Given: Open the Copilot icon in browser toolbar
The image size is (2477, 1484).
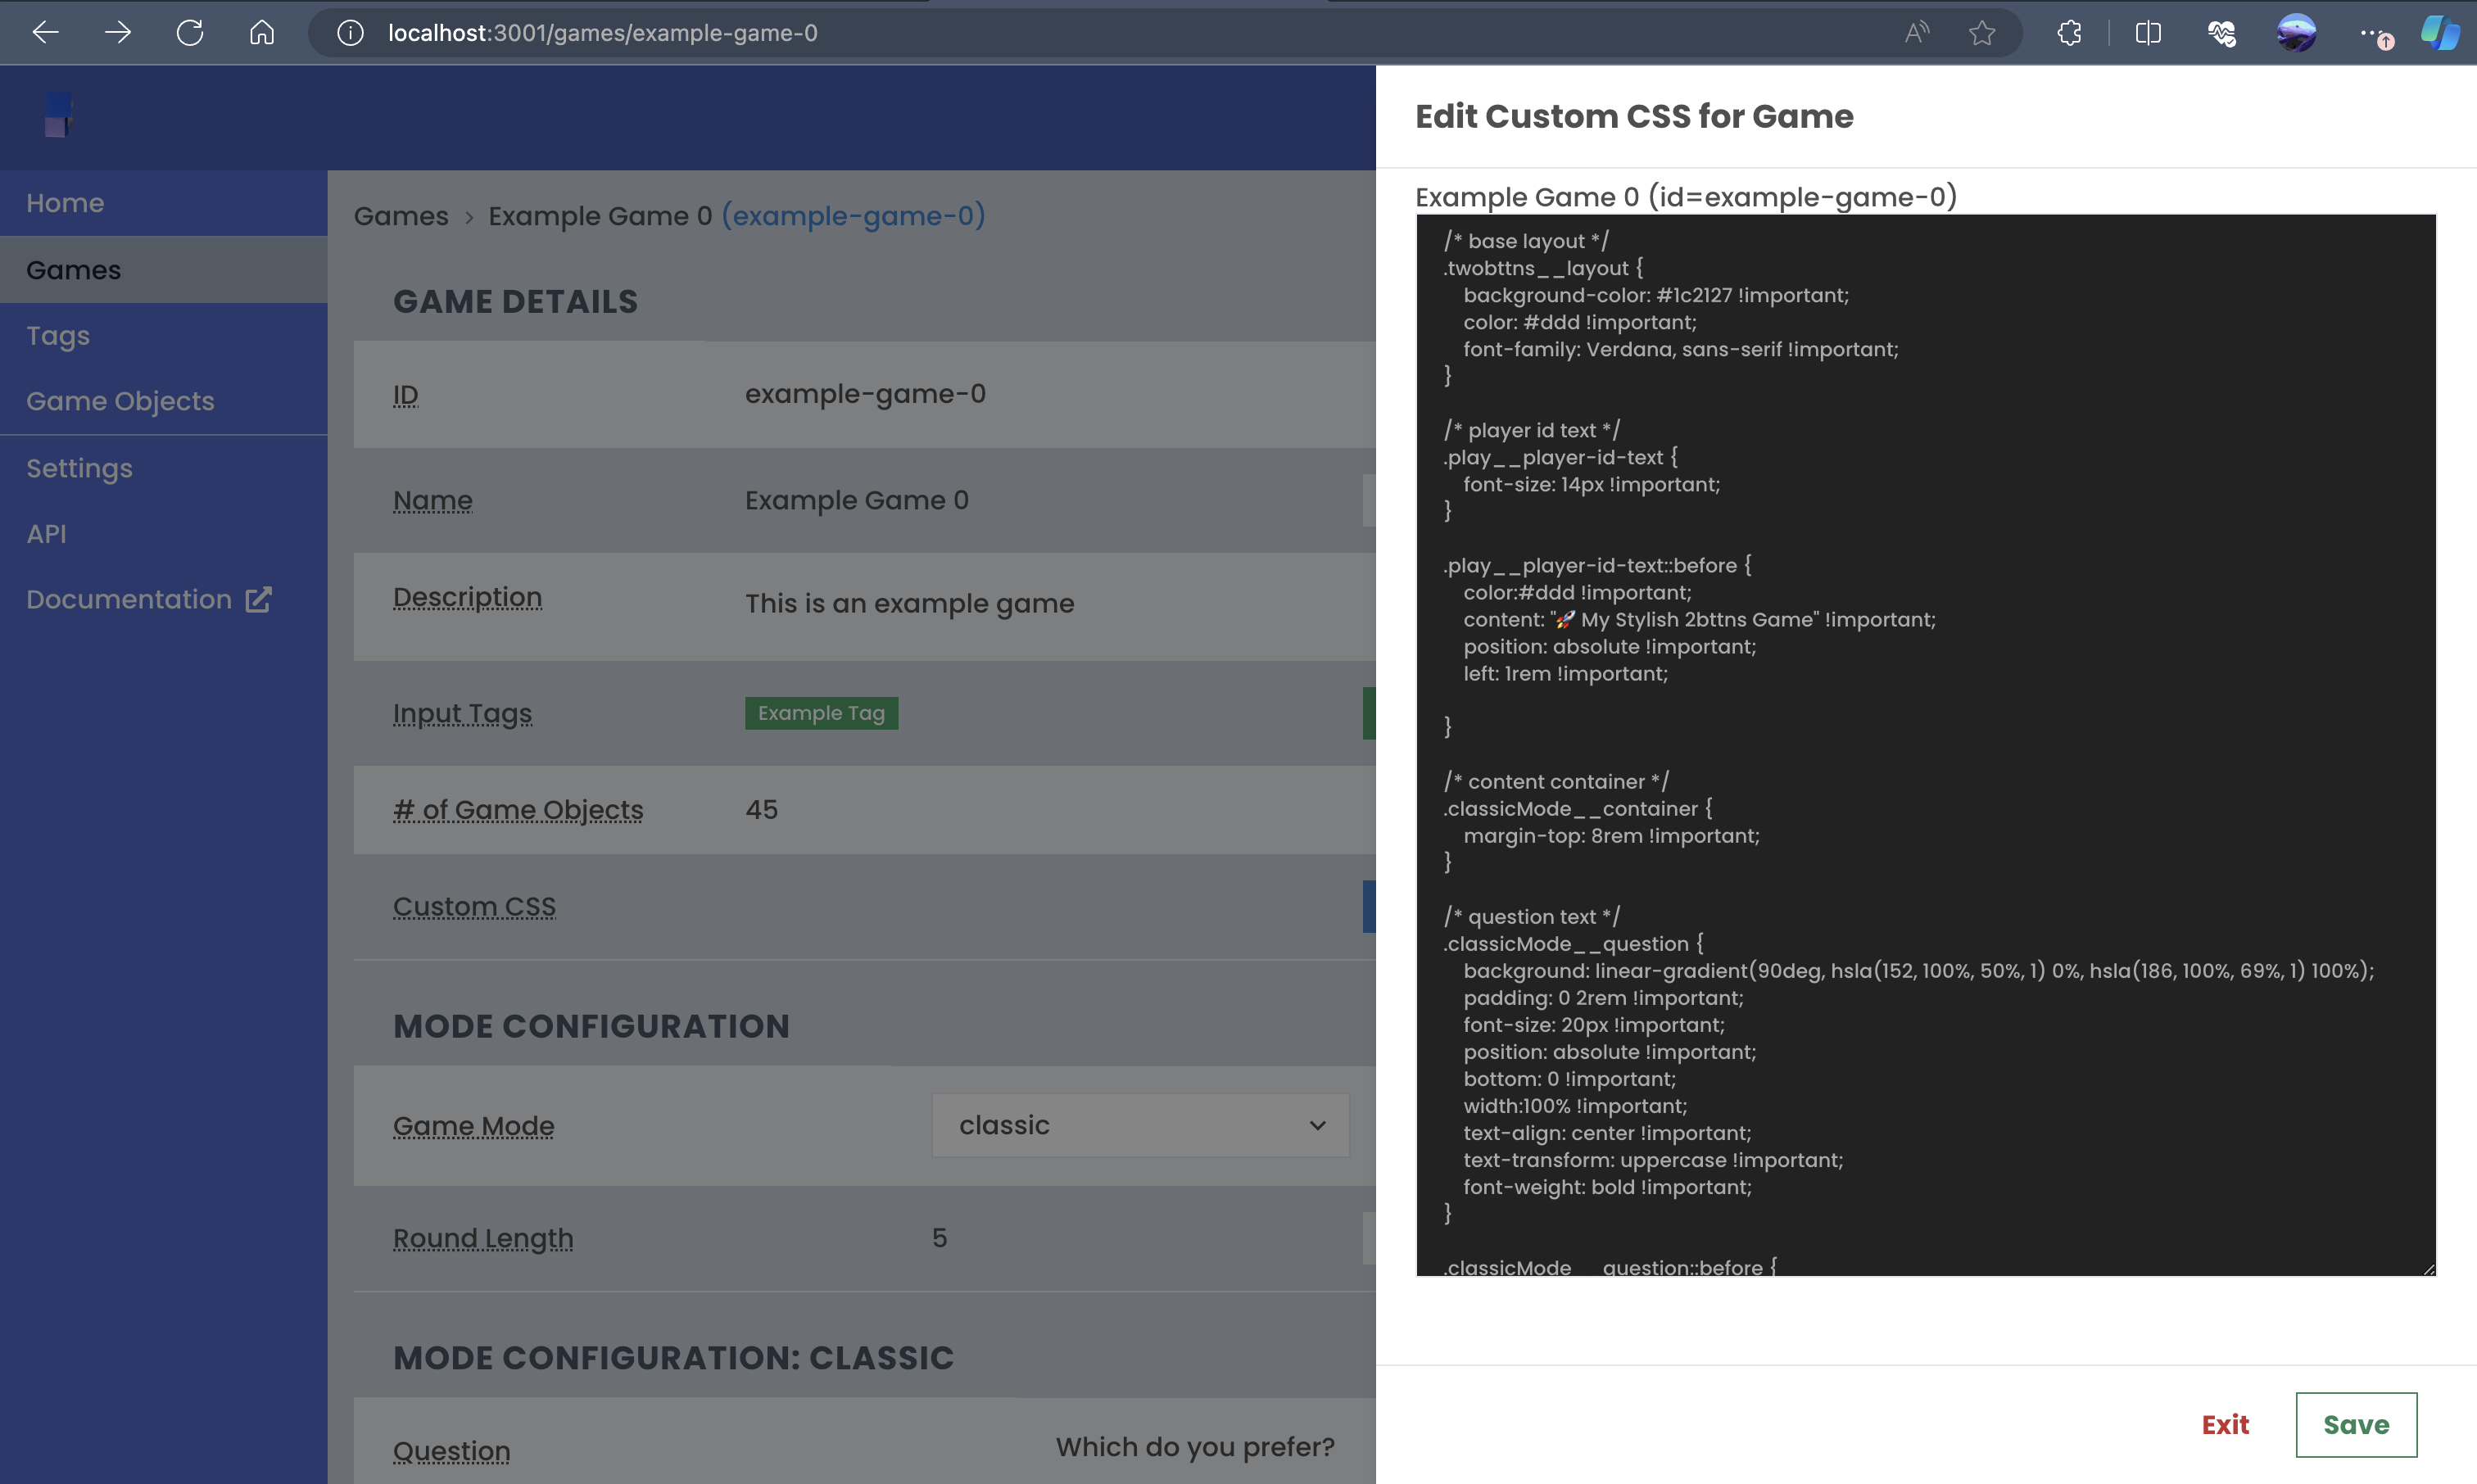Looking at the screenshot, I should (2440, 33).
